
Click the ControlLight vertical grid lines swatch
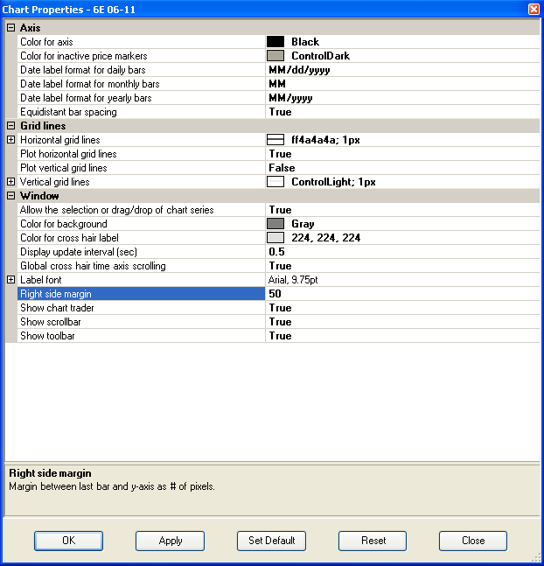coord(275,182)
